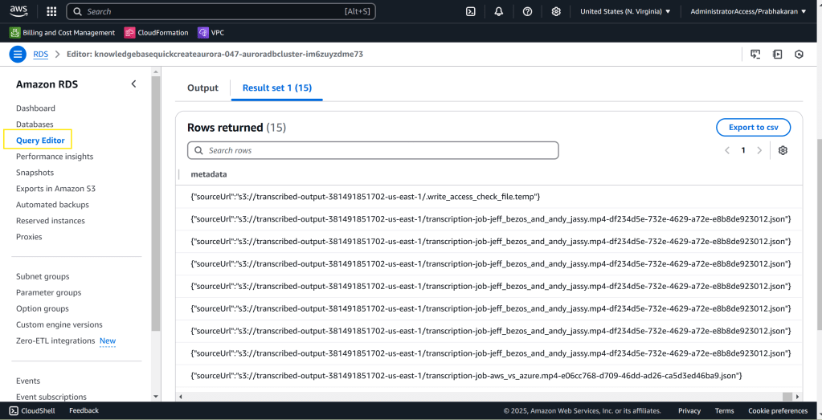The height and width of the screenshot is (420, 822).
Task: Open Billing and Cost Management shortcut
Action: [63, 33]
